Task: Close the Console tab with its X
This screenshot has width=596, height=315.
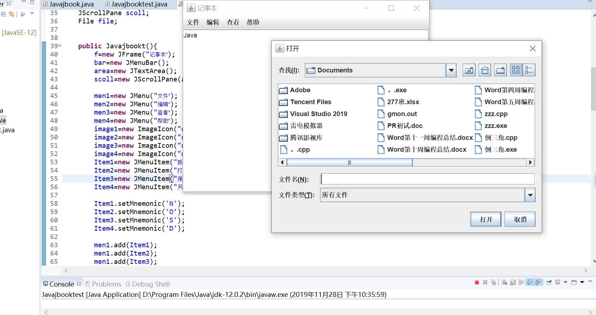Action: tap(79, 284)
